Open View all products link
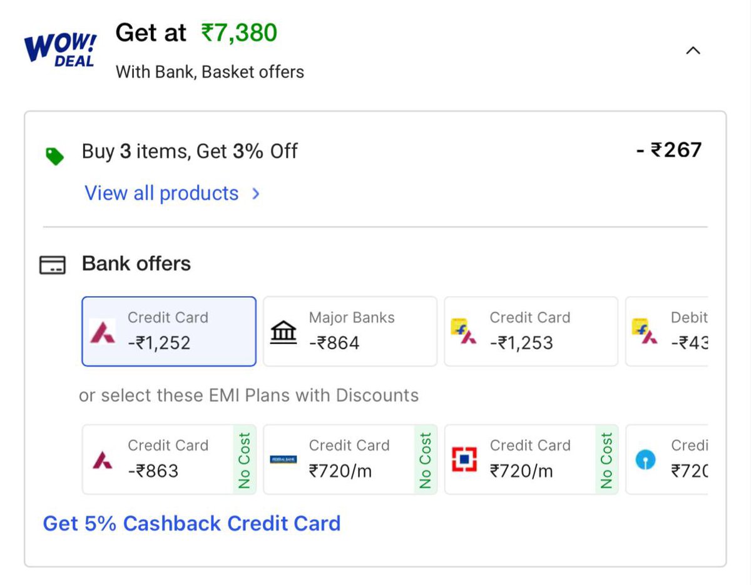Screen dimensions: 751x585 click(x=161, y=193)
